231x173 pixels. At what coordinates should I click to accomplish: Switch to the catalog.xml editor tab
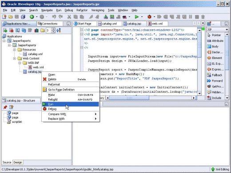(109, 24)
